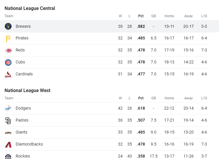Click the Cardinals team logo
Image resolution: width=219 pixels, height=166 pixels.
pos(8,74)
